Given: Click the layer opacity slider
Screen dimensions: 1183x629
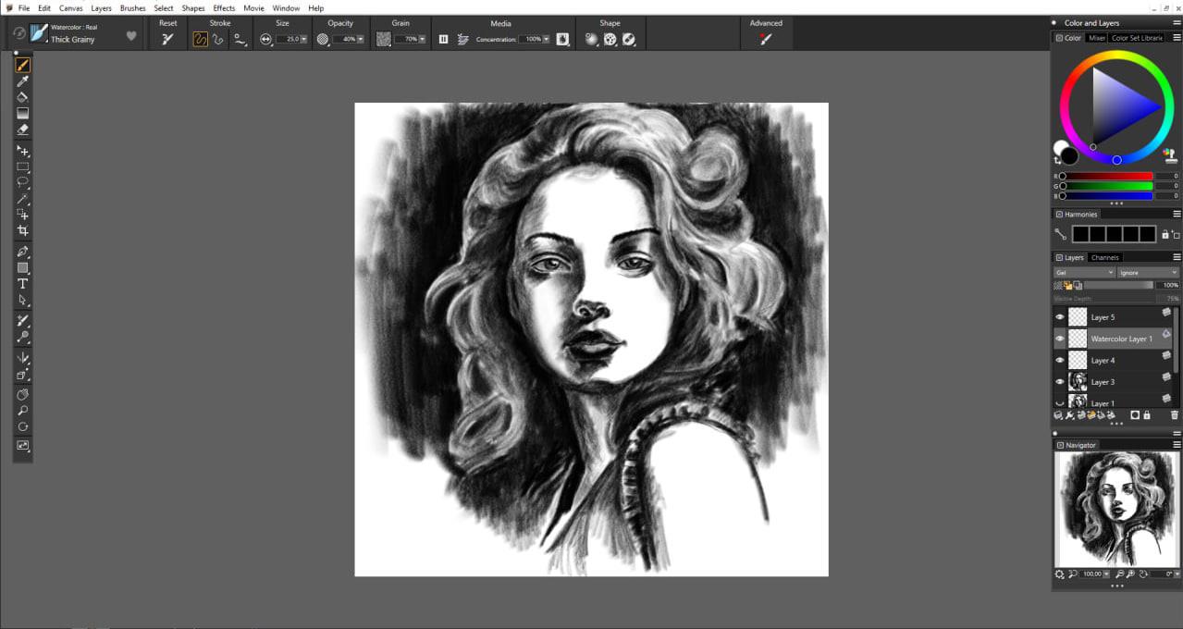Looking at the screenshot, I should tap(1118, 285).
